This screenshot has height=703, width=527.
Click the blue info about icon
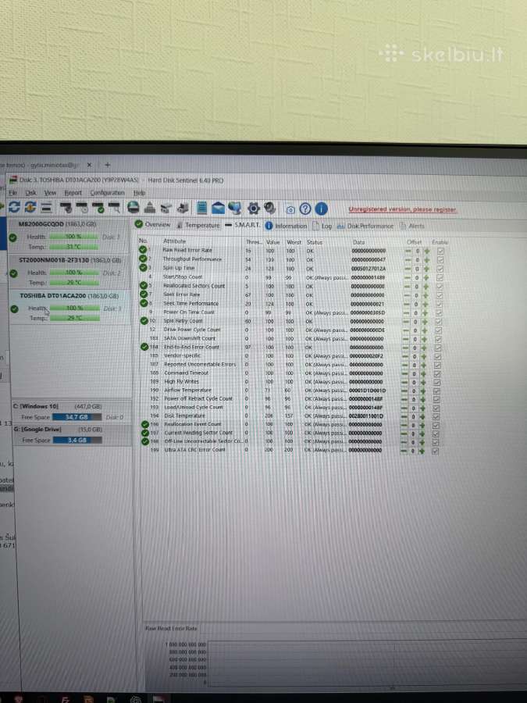322,209
